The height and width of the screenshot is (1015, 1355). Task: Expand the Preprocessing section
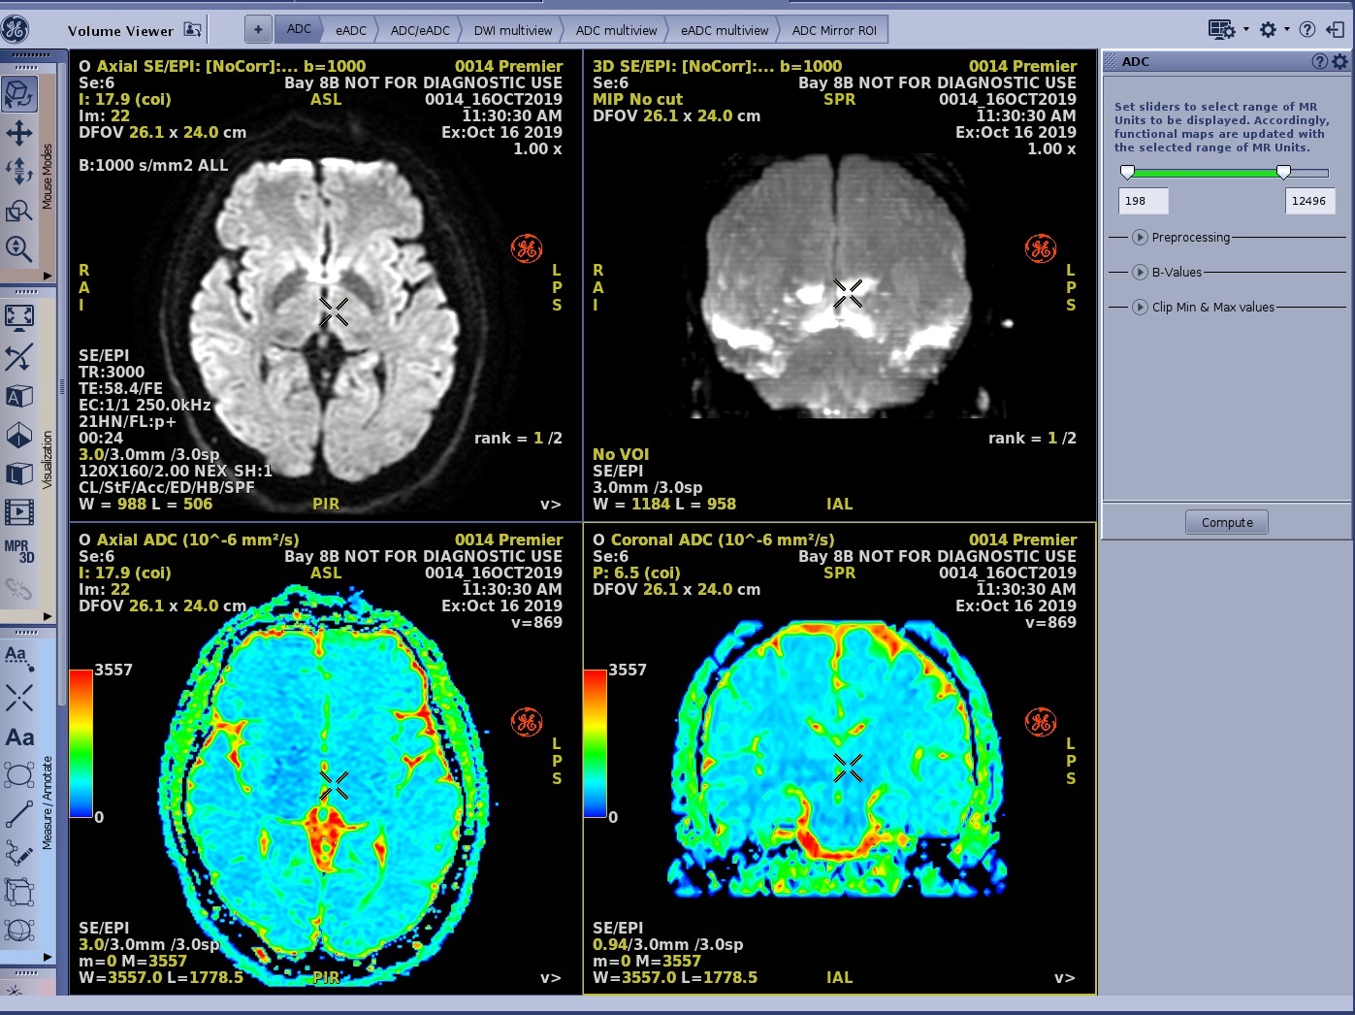coord(1141,238)
